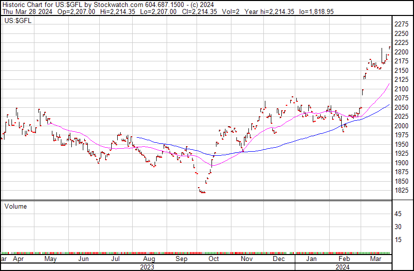The width and height of the screenshot is (414, 271).
Task: Click the Volume panel label
Action: [x=15, y=206]
